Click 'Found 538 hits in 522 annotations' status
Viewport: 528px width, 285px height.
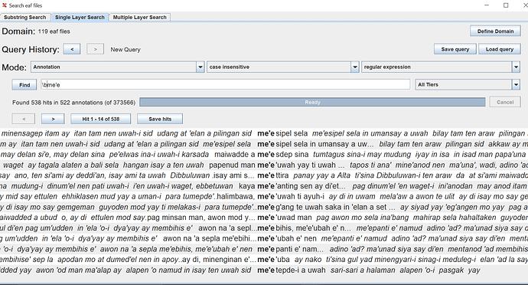(x=73, y=102)
